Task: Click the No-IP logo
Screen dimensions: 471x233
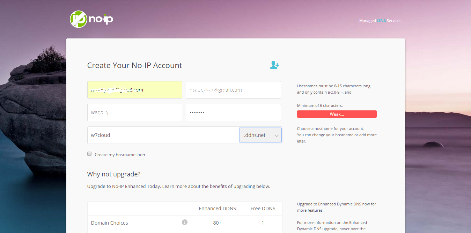Action: coord(91,19)
